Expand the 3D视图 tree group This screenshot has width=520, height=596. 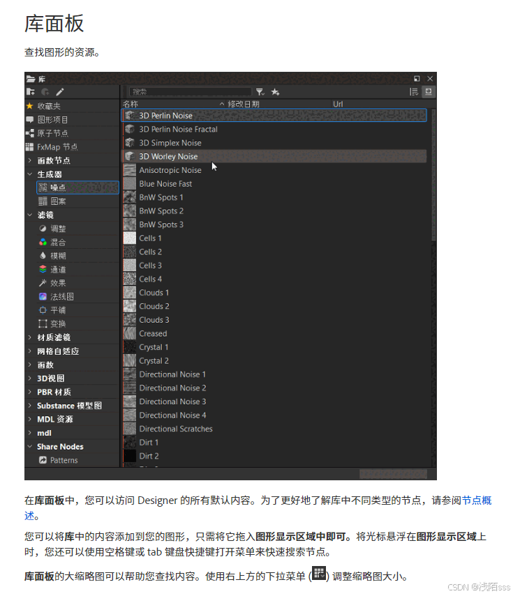point(30,379)
